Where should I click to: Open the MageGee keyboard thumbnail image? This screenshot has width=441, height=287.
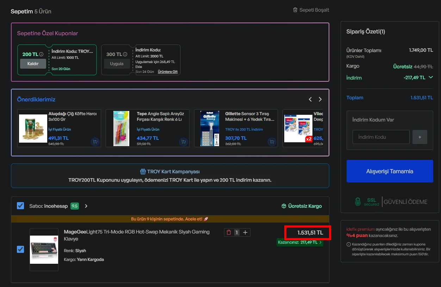pyautogui.click(x=44, y=249)
